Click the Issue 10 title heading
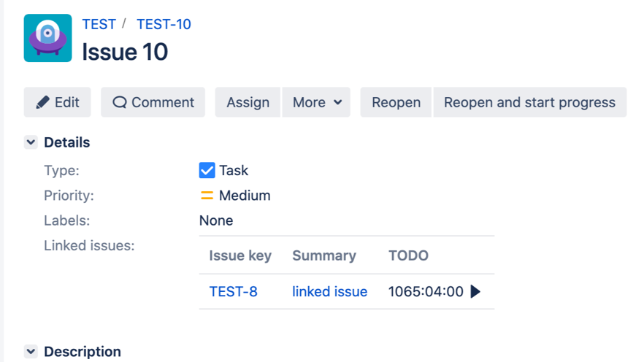Viewport: 636px width, 362px height. [x=125, y=52]
